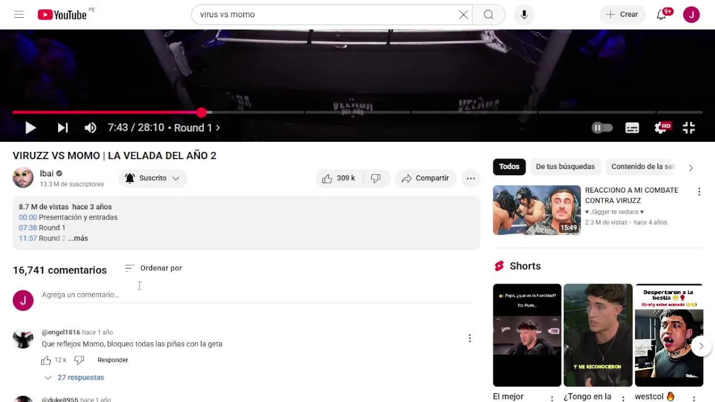The height and width of the screenshot is (402, 715).
Task: Reply to @engel1816 with Responder
Action: click(113, 360)
